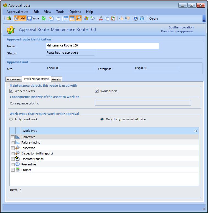Click the Operator rounds row icon
208x213 pixels.
coord(18,159)
